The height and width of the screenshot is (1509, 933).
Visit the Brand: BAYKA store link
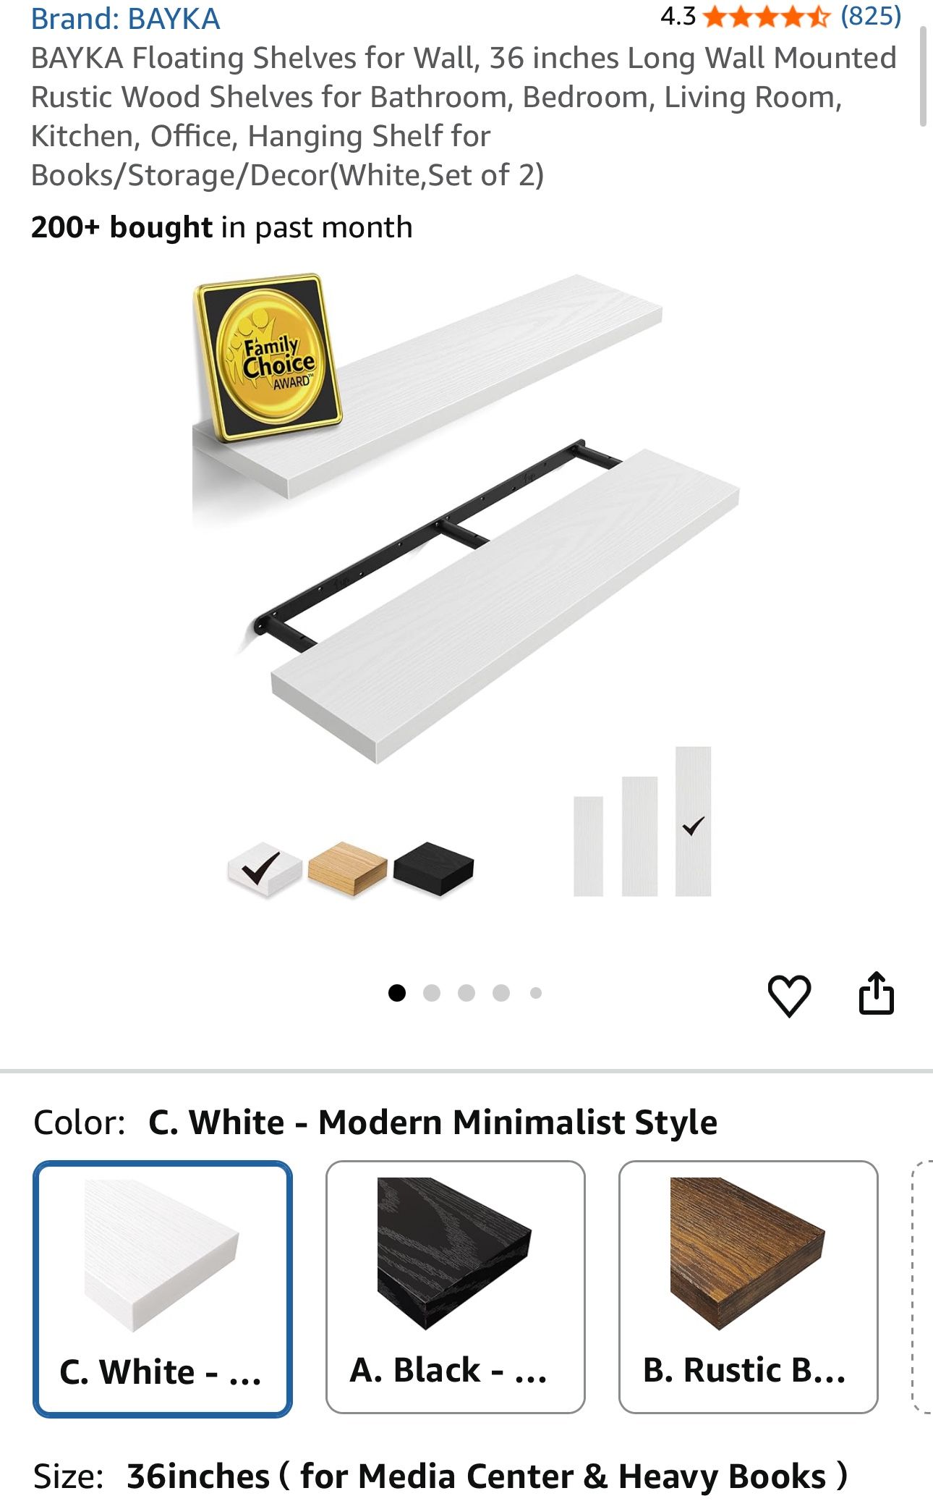tap(125, 19)
